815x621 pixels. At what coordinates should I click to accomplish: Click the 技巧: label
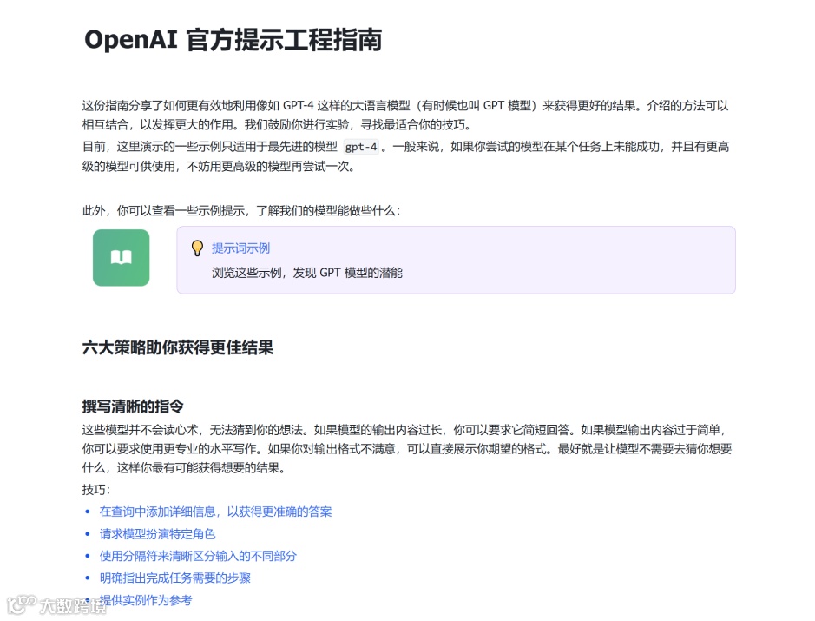pos(96,489)
